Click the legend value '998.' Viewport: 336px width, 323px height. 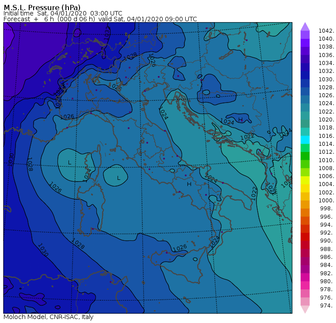pyautogui.click(x=327, y=209)
